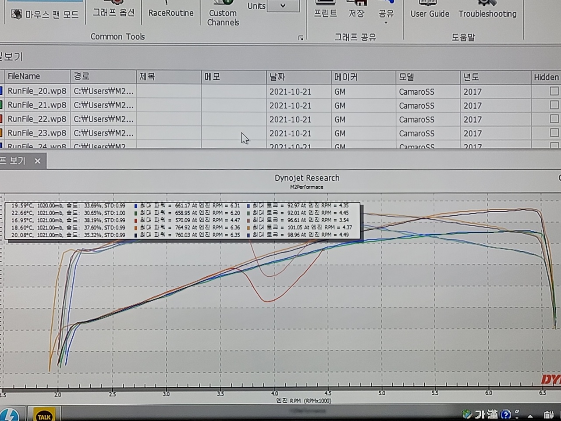This screenshot has width=561, height=421.
Task: Click legend conditions line starting 19.59°C
Action: click(x=68, y=205)
